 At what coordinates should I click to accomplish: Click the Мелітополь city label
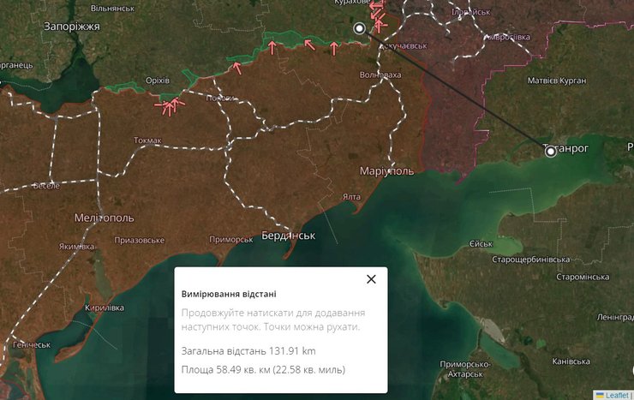(x=104, y=218)
